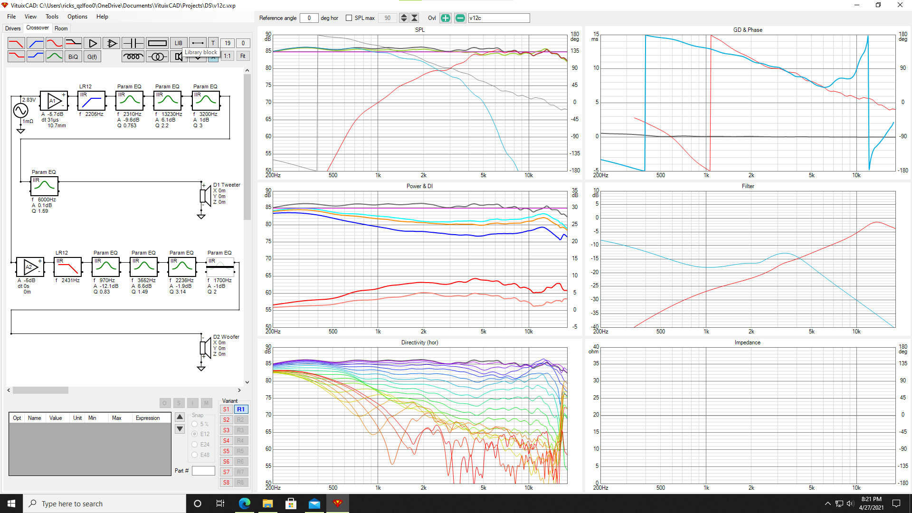
Task: Select the E48 snap radio button
Action: click(195, 455)
